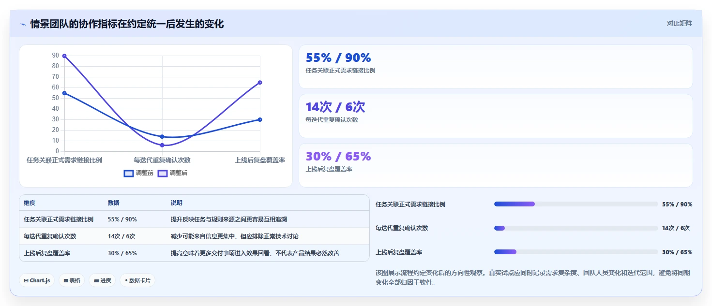Click the chart x-axis label 任务关联正式需求链接比例

[64, 160]
